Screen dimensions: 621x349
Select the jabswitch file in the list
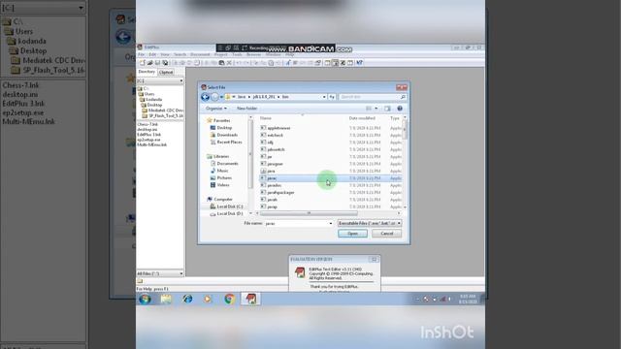(x=276, y=149)
